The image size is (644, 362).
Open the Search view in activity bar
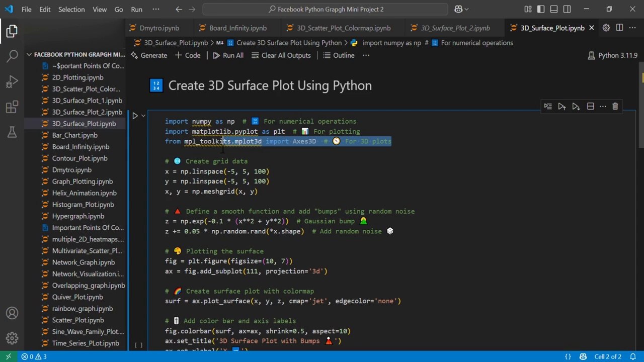tap(12, 56)
